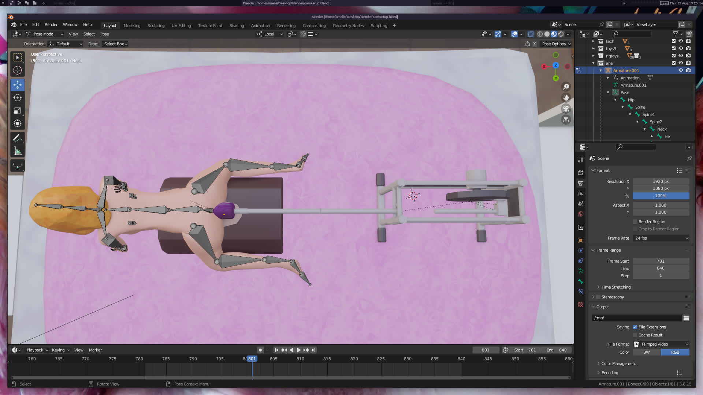703x395 pixels.
Task: Click the Cursor tool icon
Action: [17, 70]
